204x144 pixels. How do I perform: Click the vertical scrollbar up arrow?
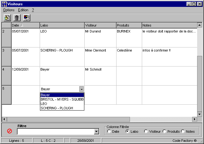tap(199, 25)
